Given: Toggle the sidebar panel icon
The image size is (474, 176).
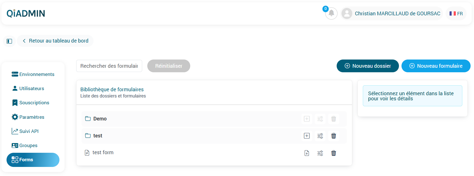Looking at the screenshot, I should [9, 41].
